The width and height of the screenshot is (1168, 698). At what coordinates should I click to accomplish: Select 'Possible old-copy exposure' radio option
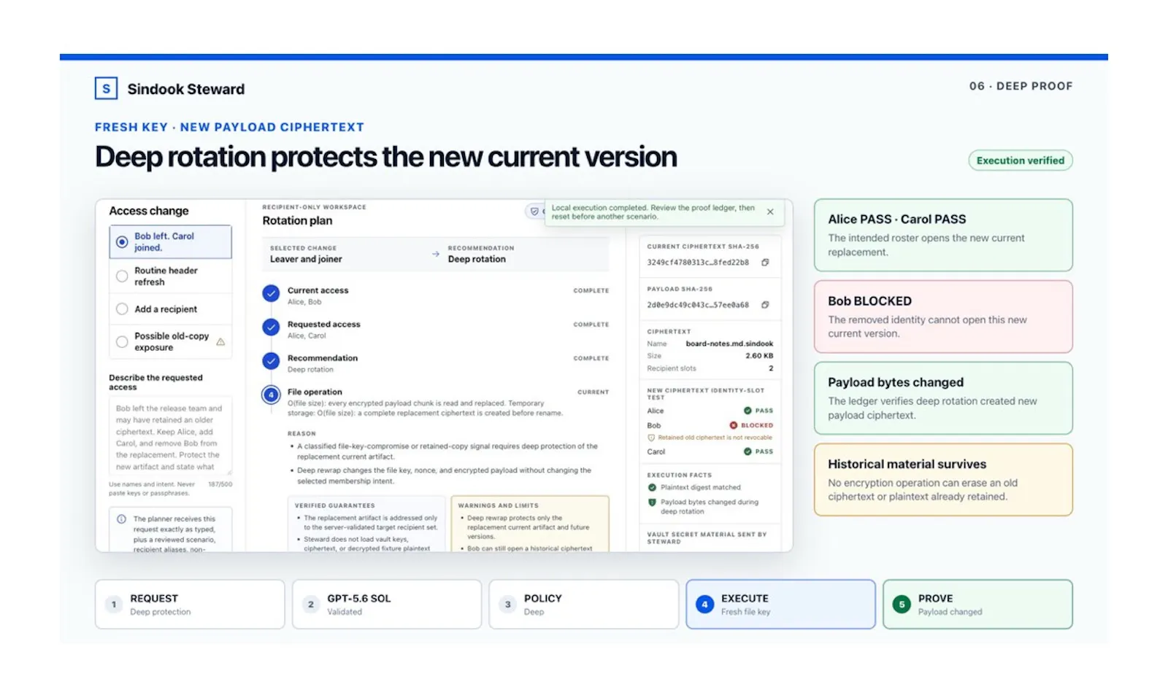(x=122, y=341)
